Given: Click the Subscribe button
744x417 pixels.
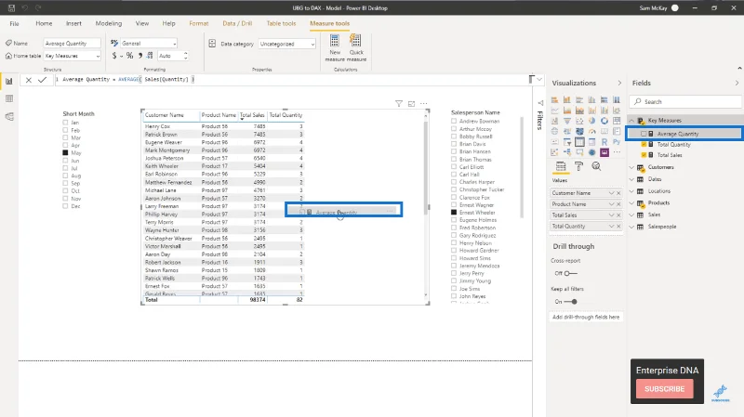Looking at the screenshot, I should click(x=664, y=388).
